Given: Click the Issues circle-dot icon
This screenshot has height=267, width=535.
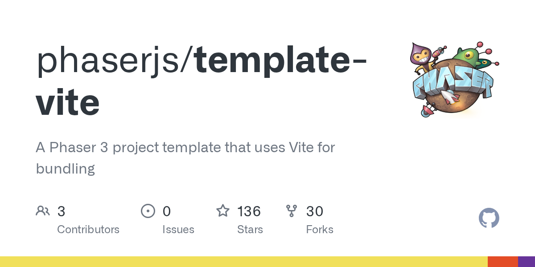Looking at the screenshot, I should tap(148, 211).
